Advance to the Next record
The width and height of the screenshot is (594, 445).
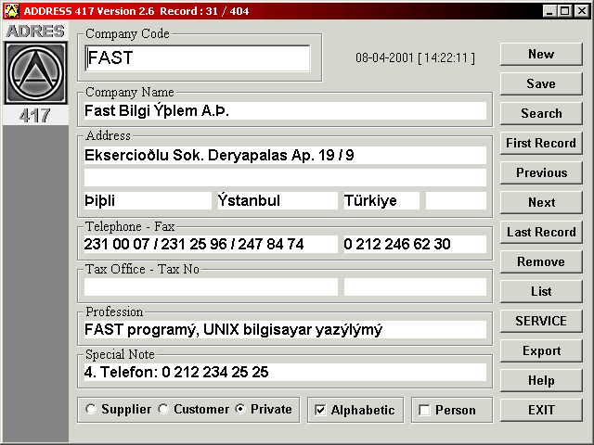[x=541, y=202]
